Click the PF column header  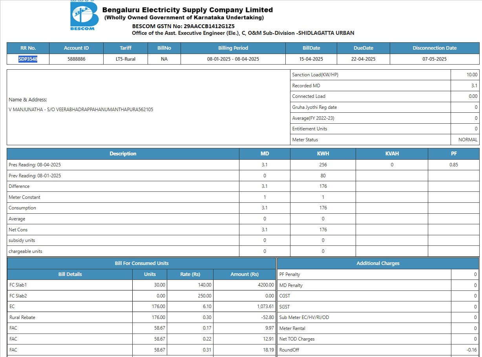454,154
